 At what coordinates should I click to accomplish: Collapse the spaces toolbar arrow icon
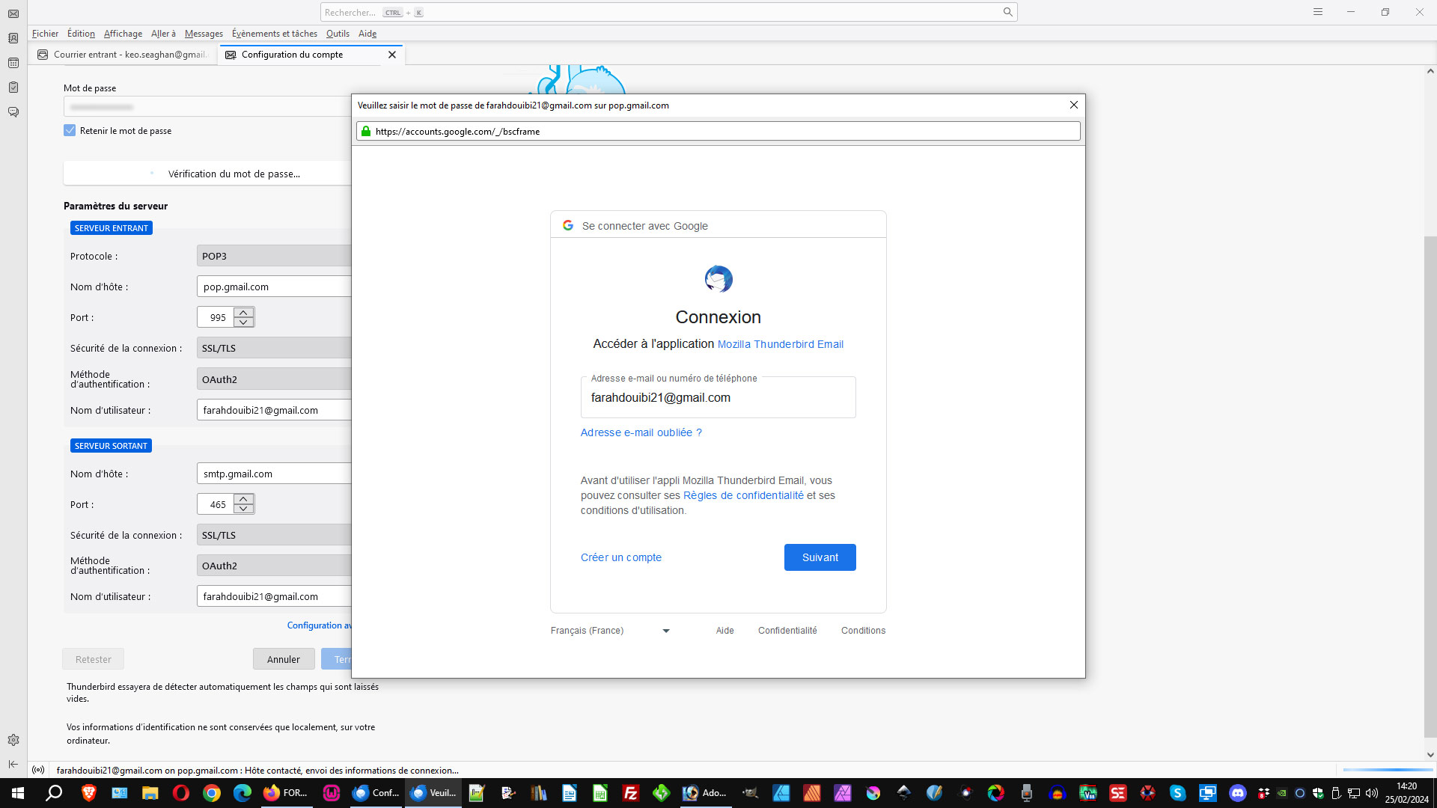pyautogui.click(x=13, y=764)
